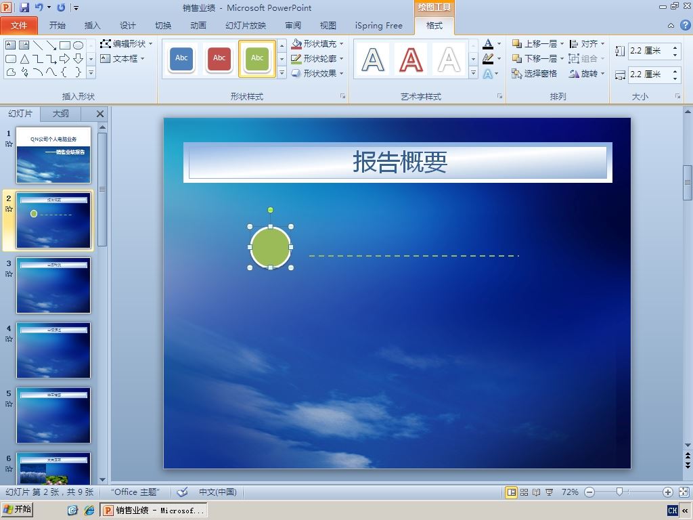Select the horizontal text box shape
The image size is (693, 520).
(x=11, y=45)
